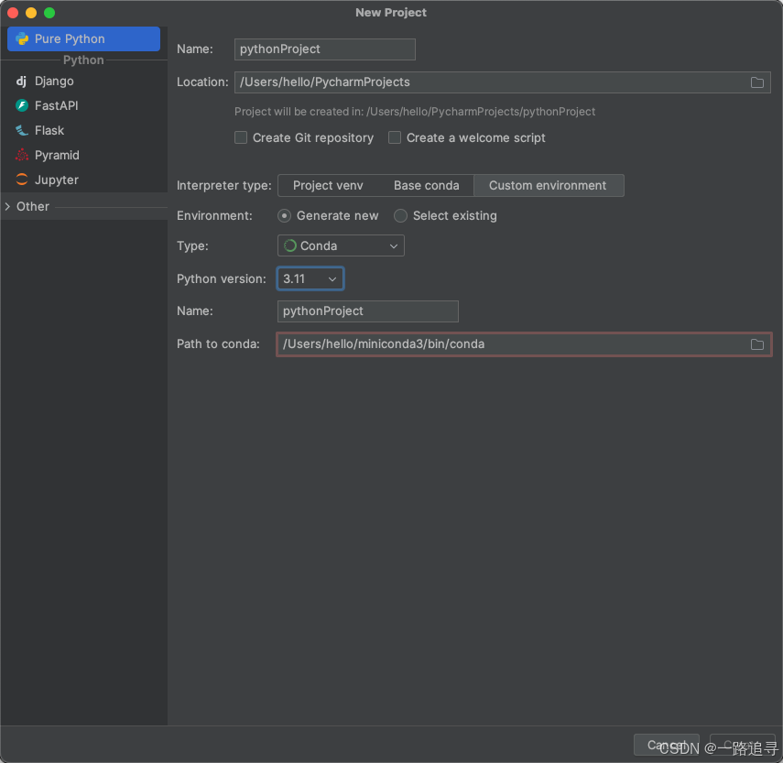Screen dimensions: 783x763
Task: Click the Environment label
Action: [x=214, y=216]
